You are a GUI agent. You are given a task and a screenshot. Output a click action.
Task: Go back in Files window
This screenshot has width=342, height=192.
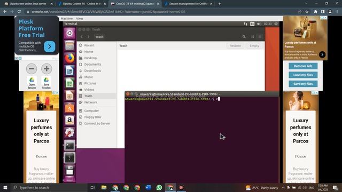click(82, 37)
